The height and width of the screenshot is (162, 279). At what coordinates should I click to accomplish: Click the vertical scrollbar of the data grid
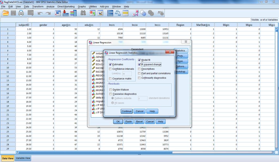pyautogui.click(x=276, y=89)
